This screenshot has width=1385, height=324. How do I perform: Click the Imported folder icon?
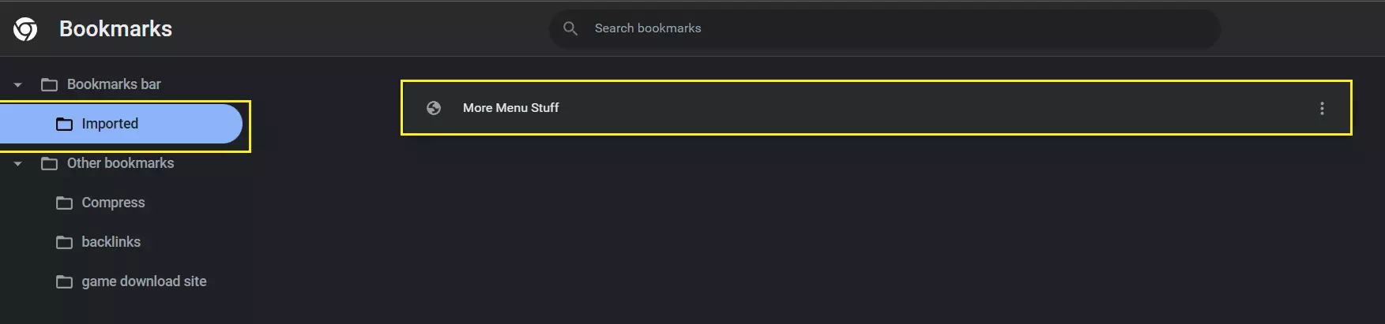click(64, 124)
